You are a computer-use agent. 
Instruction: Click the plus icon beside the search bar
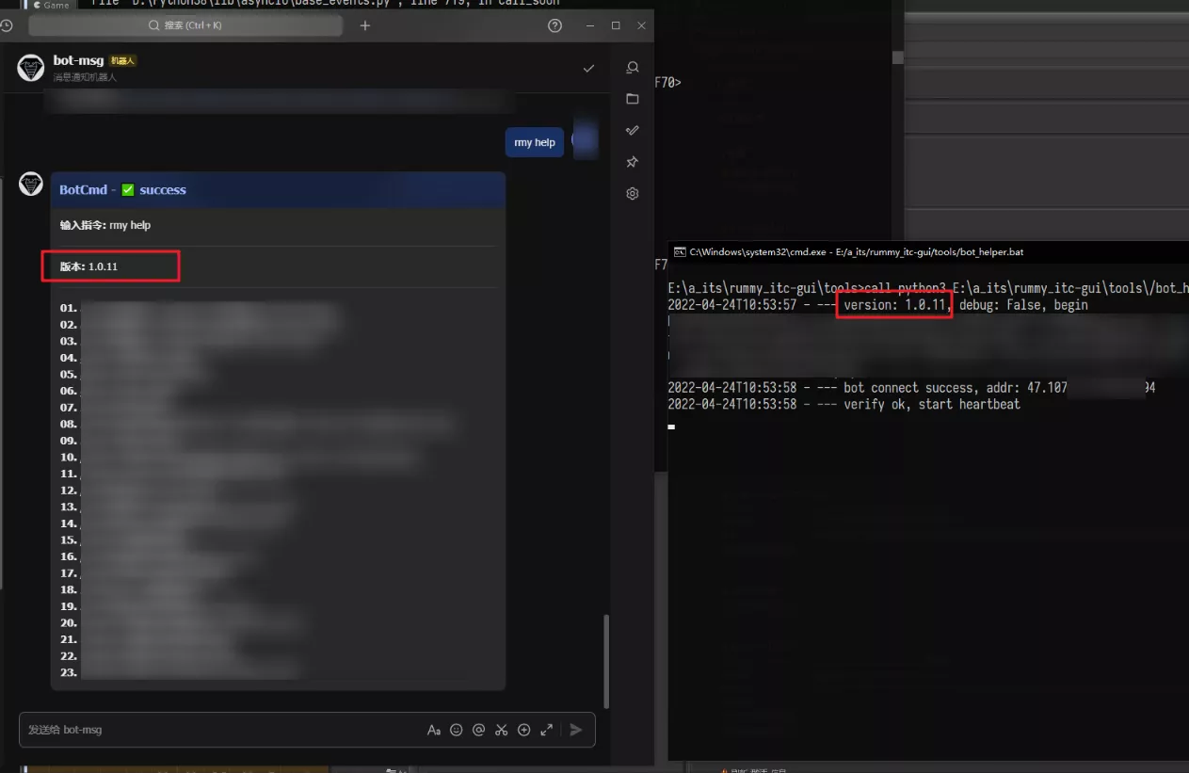coord(365,25)
